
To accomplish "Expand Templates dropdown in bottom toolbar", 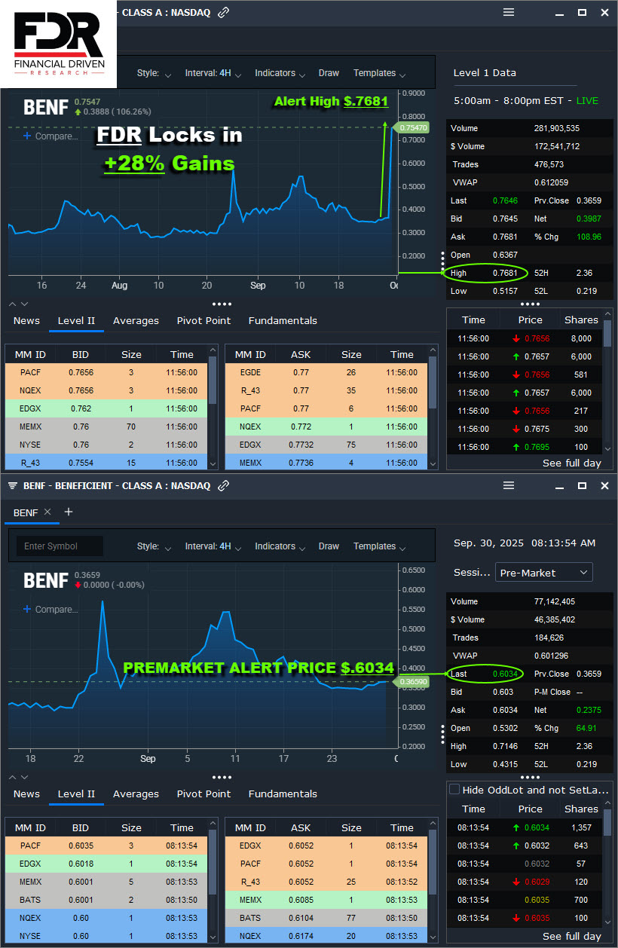I will 379,546.
